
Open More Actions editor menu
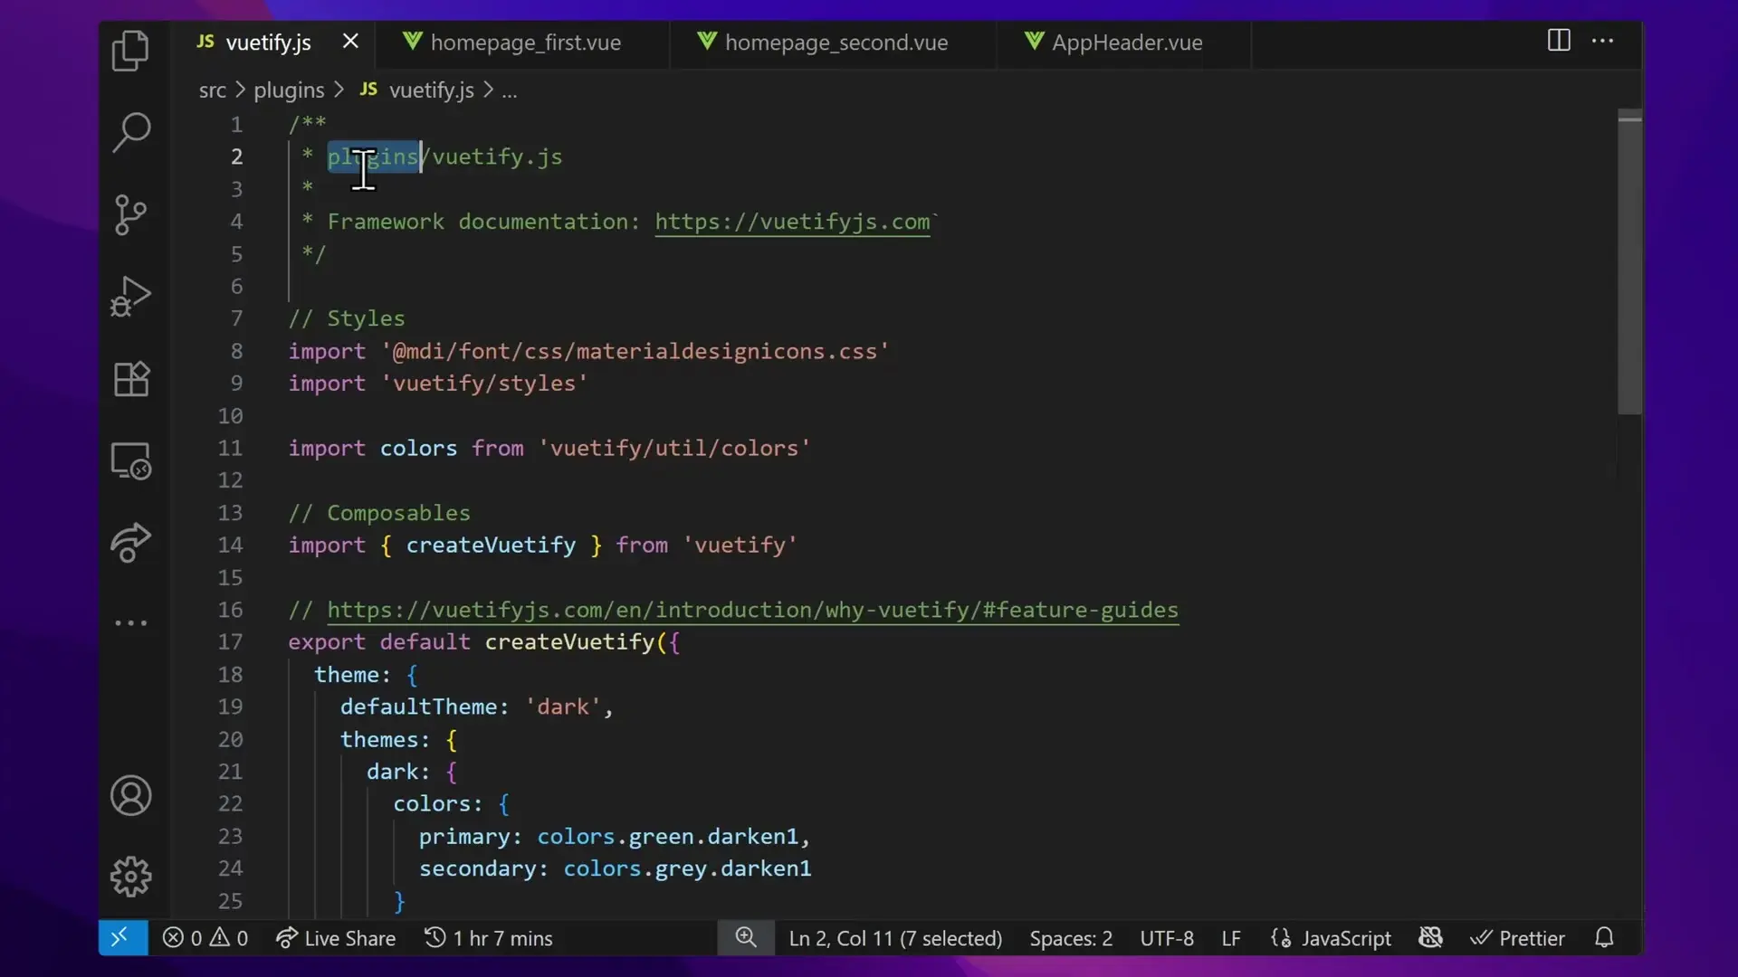(x=1602, y=41)
